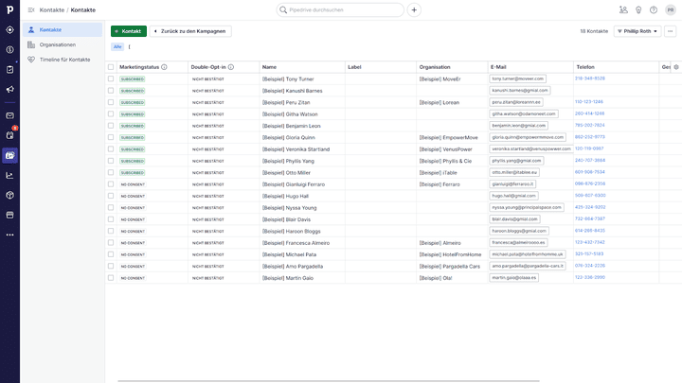This screenshot has height=383, width=682.
Task: Check the Kanushi Barnes row checkbox
Action: click(111, 91)
